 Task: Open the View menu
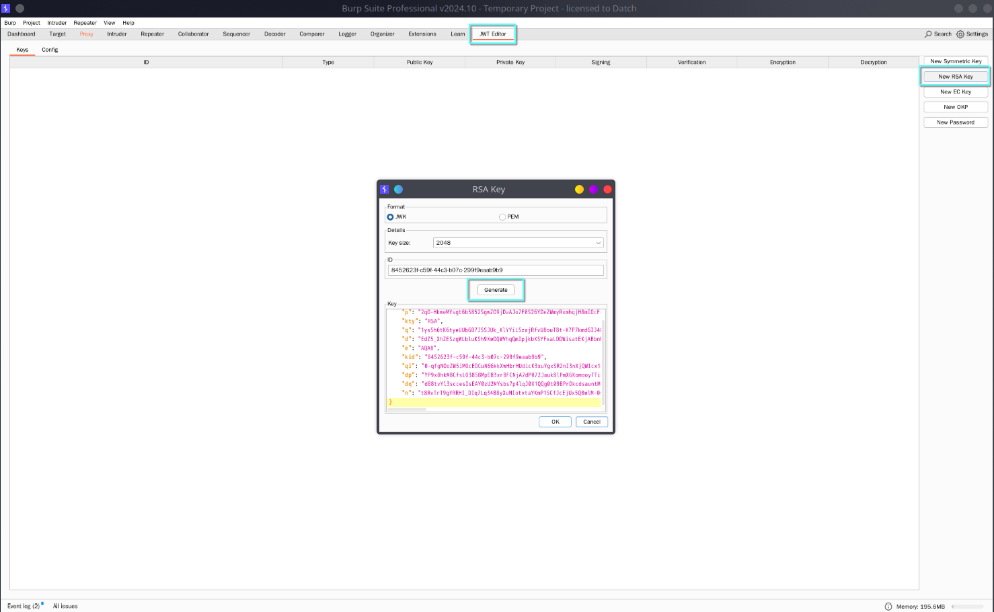pos(110,23)
